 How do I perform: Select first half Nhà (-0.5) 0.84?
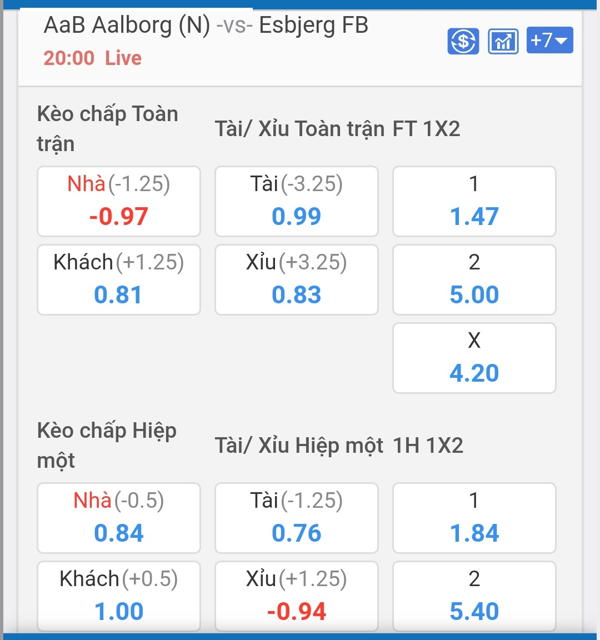119,518
